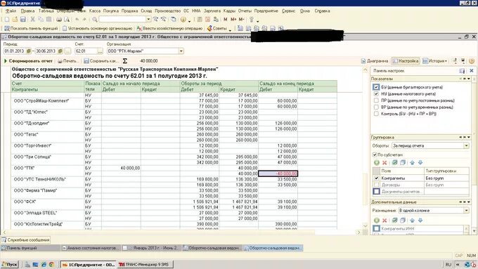Click the Copy toolbar icon
The image size is (478, 269).
tap(41, 20)
